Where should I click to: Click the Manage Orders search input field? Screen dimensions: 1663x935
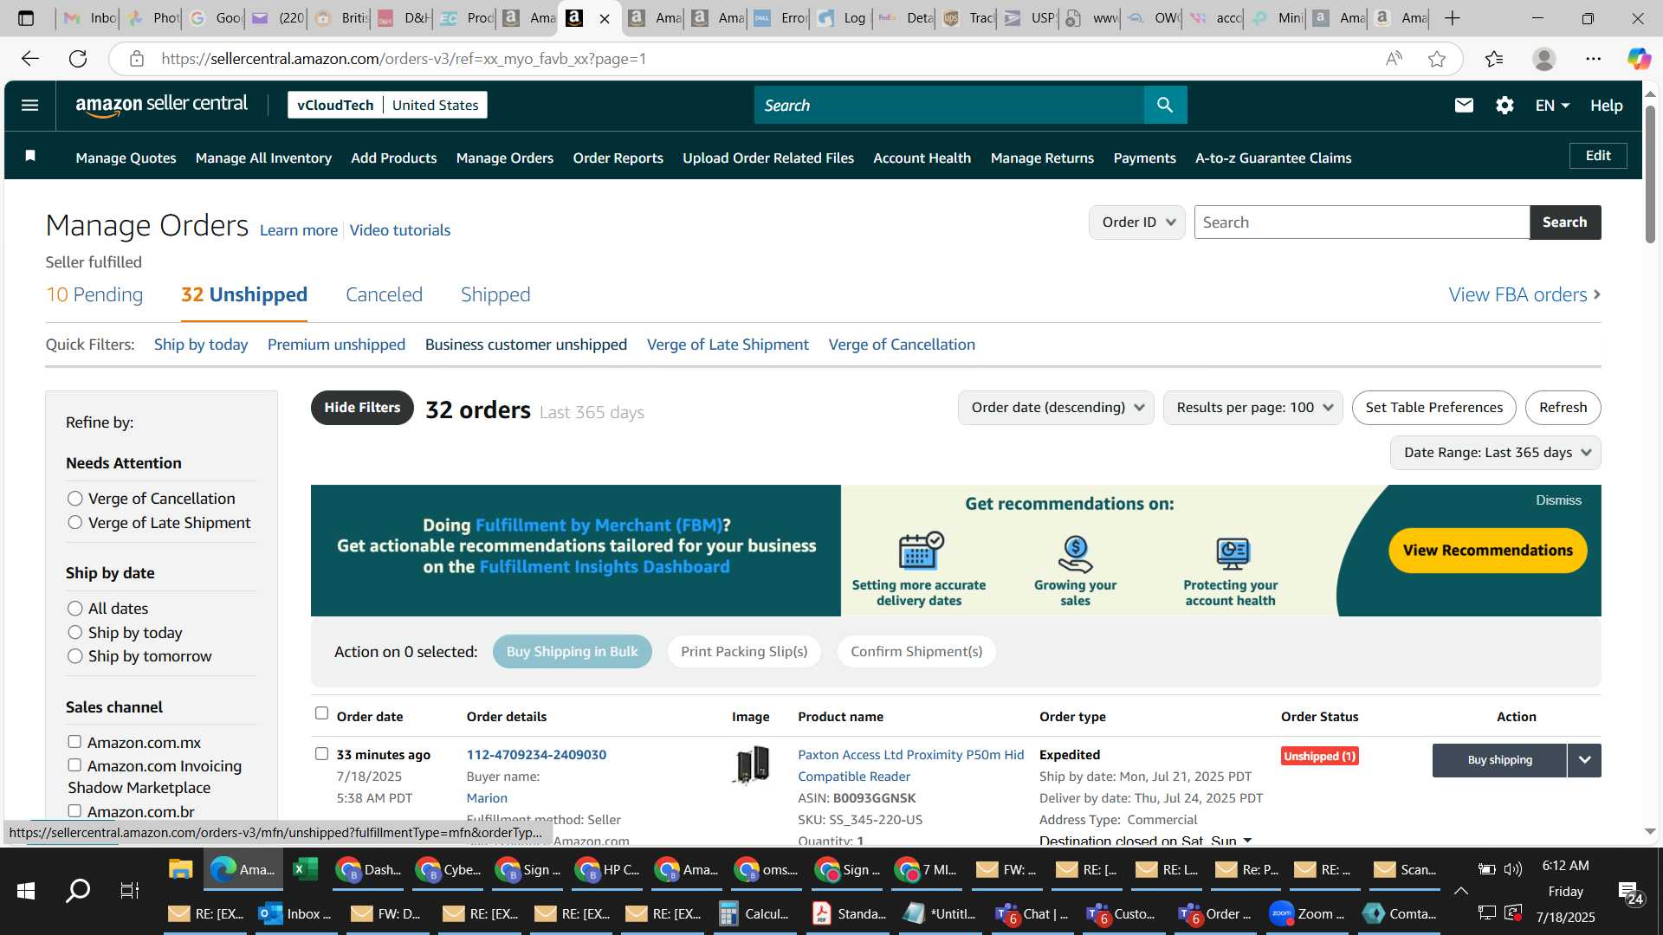1362,222
